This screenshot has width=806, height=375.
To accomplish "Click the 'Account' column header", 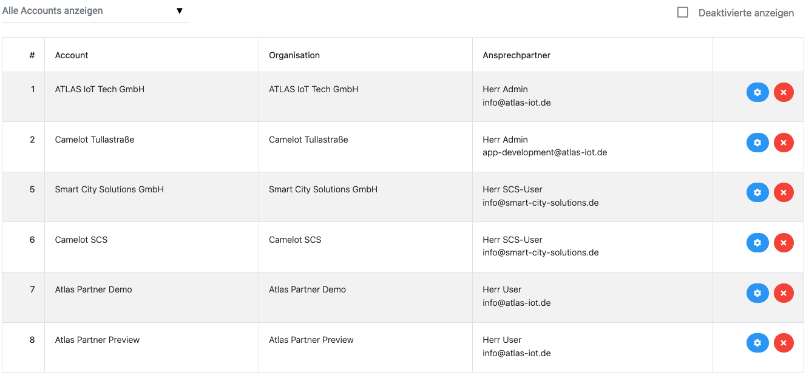I will pos(72,55).
